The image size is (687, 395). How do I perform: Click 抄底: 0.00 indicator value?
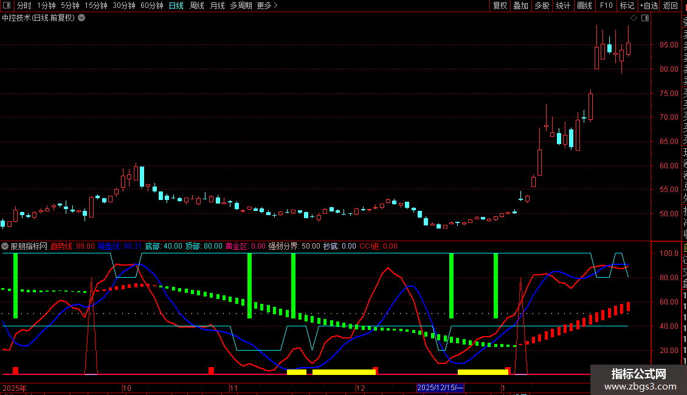pyautogui.click(x=340, y=246)
